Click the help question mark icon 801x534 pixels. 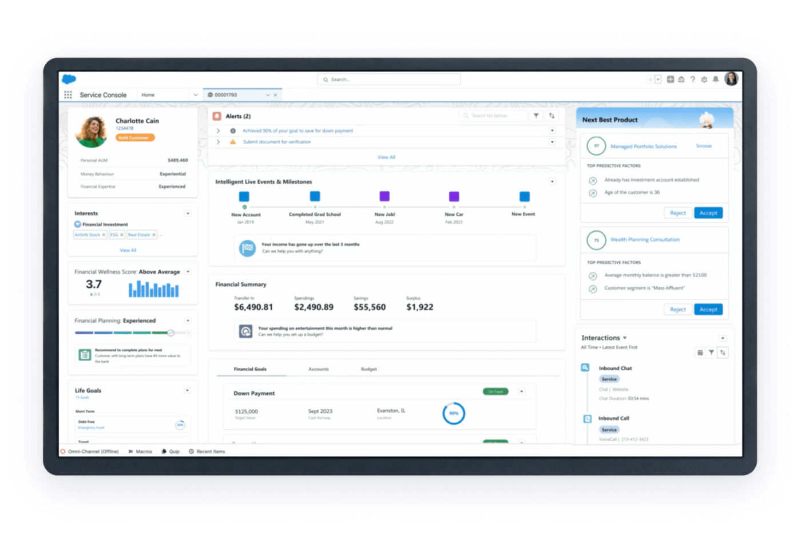click(693, 80)
